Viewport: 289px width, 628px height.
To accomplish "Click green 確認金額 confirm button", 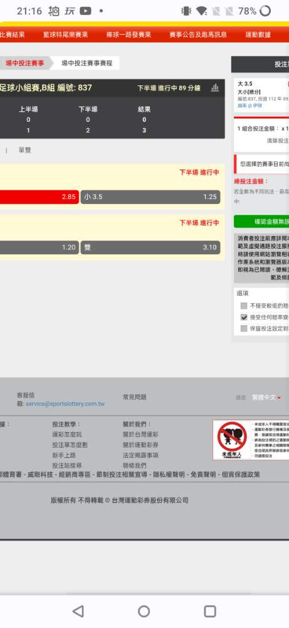I will (x=261, y=222).
